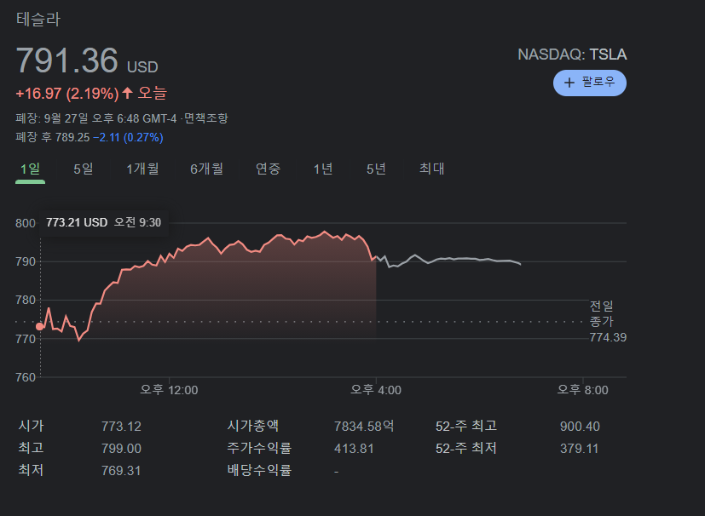705x516 pixels.
Task: Click the pink 9:30 data point marker
Action: [39, 326]
